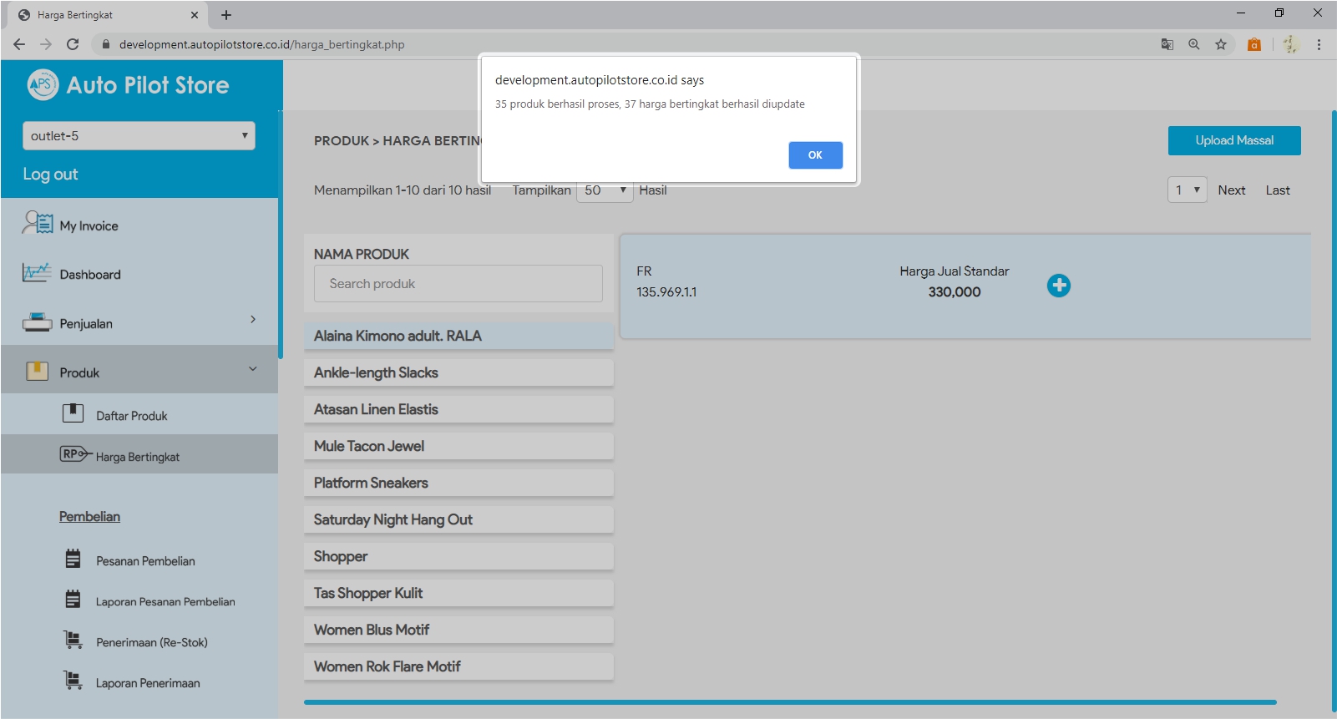Open the Tampilkan 50 results dropdown

click(x=605, y=190)
